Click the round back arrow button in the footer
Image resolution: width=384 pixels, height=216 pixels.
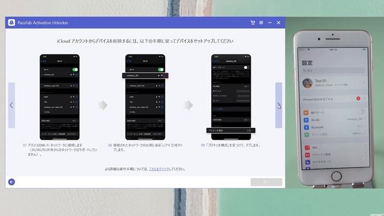click(11, 182)
